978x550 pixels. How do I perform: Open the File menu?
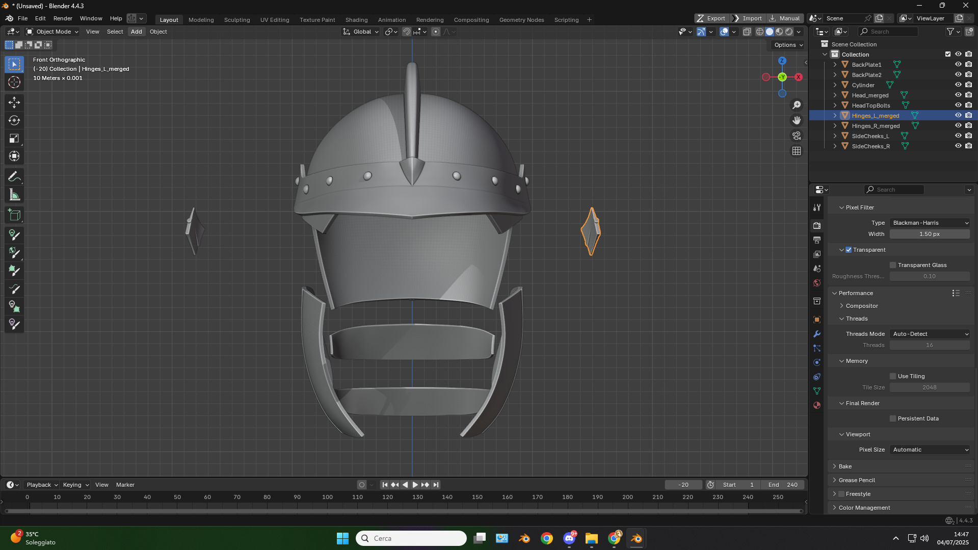22,18
